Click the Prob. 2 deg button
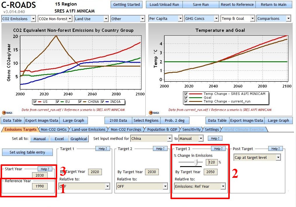Screen dimensions: 296x207 click(175, 121)
